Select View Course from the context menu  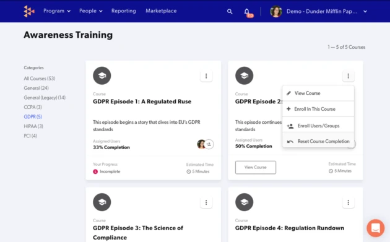(x=318, y=93)
